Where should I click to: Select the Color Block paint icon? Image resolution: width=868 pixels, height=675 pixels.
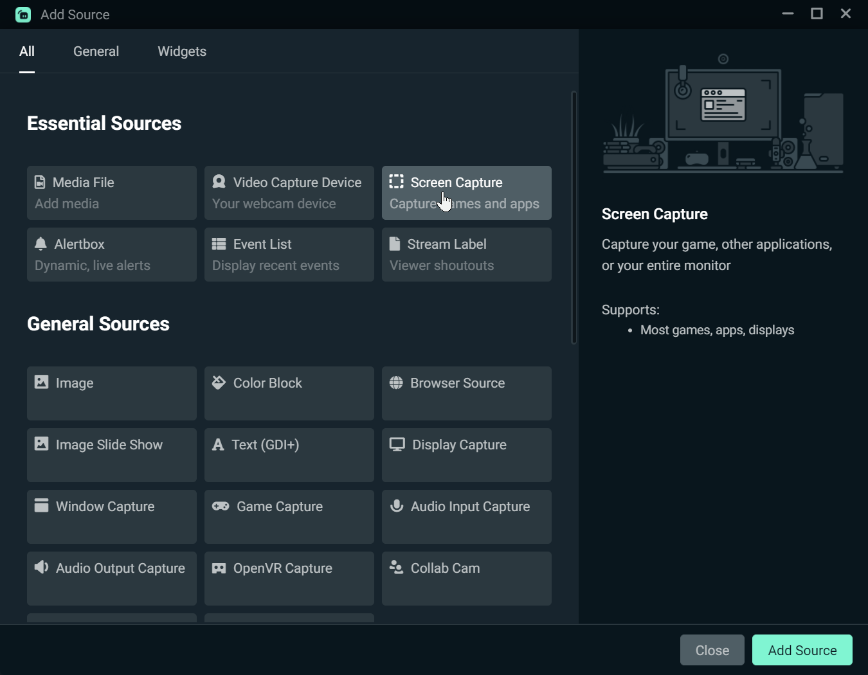(x=219, y=382)
